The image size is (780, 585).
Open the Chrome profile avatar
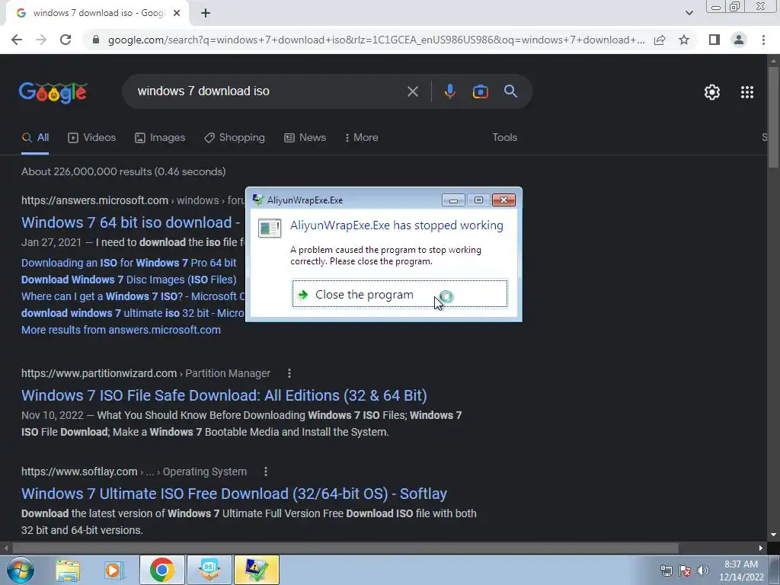[739, 40]
